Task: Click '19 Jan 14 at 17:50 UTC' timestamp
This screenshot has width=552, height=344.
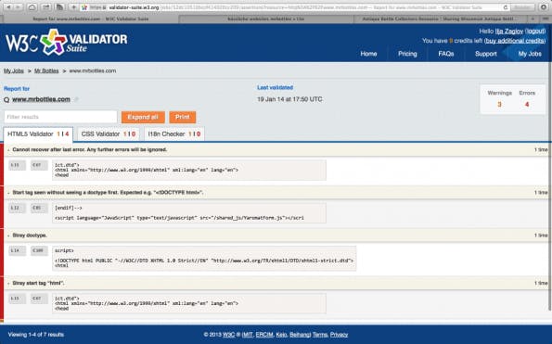Action: 289,99
